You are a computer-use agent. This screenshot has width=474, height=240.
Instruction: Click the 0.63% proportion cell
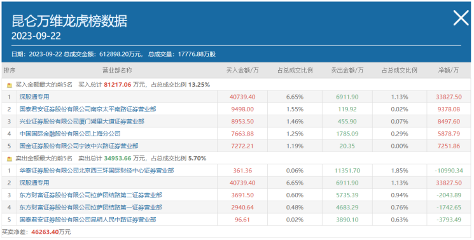click(400, 220)
